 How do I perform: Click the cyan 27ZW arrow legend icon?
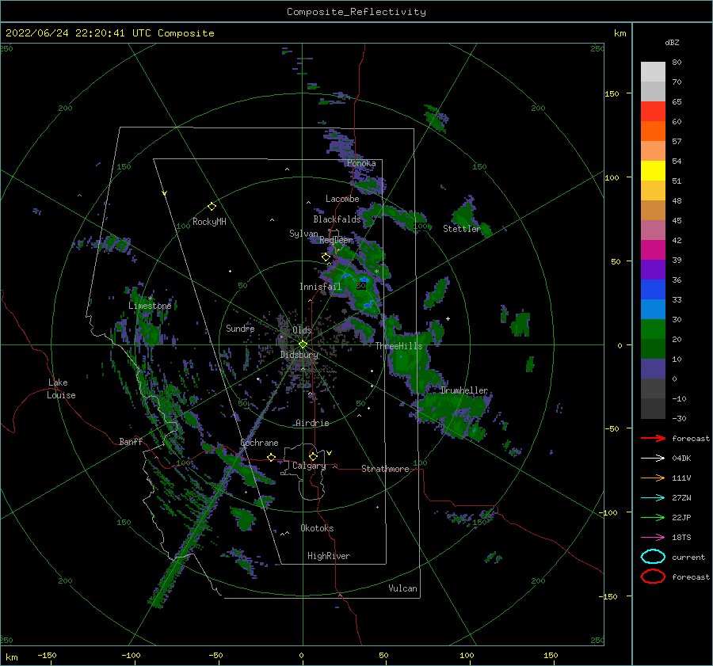(653, 498)
